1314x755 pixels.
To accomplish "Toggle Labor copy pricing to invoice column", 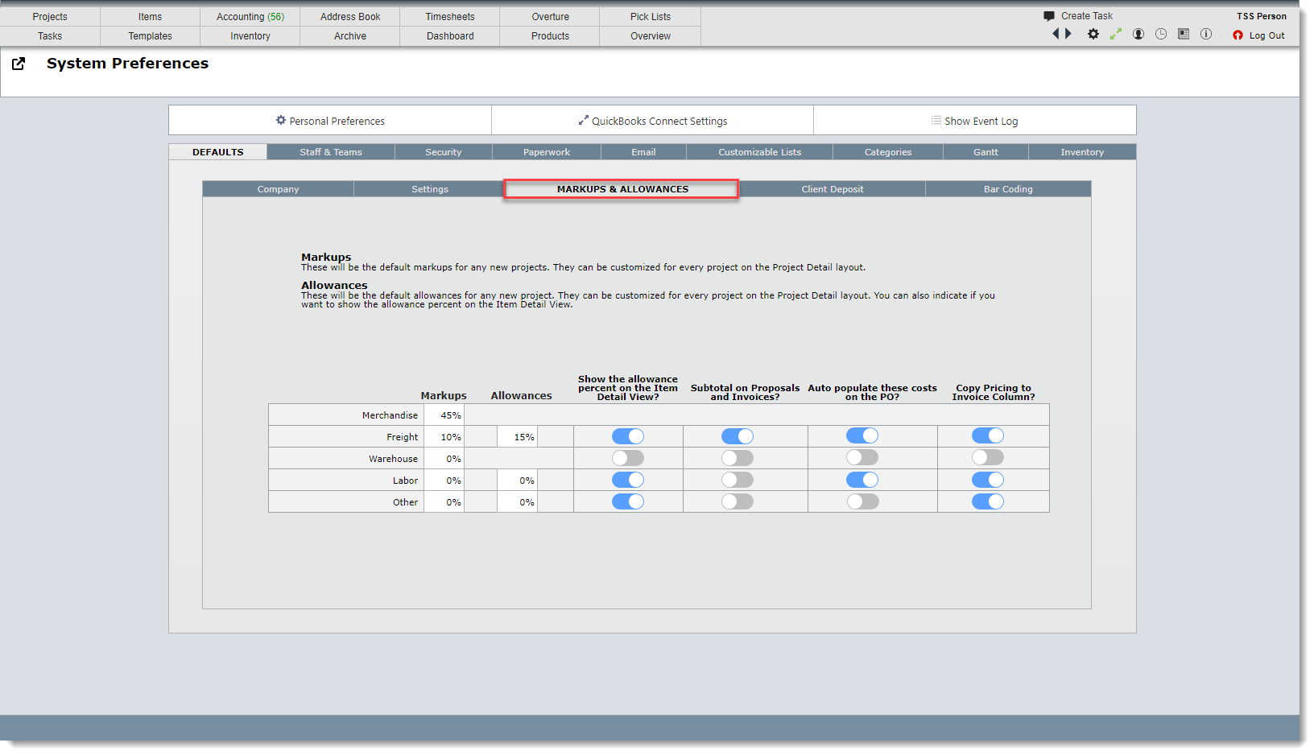I will 988,480.
